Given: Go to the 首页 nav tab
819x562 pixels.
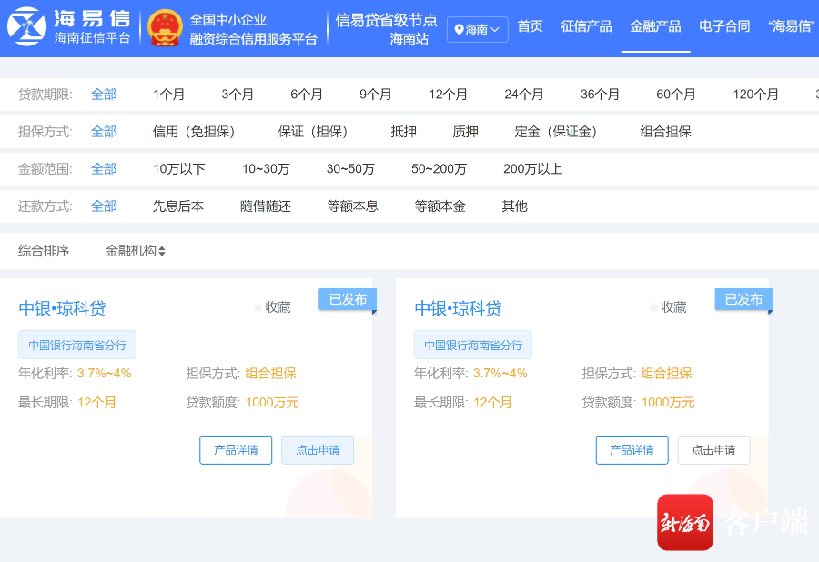Looking at the screenshot, I should pyautogui.click(x=531, y=26).
